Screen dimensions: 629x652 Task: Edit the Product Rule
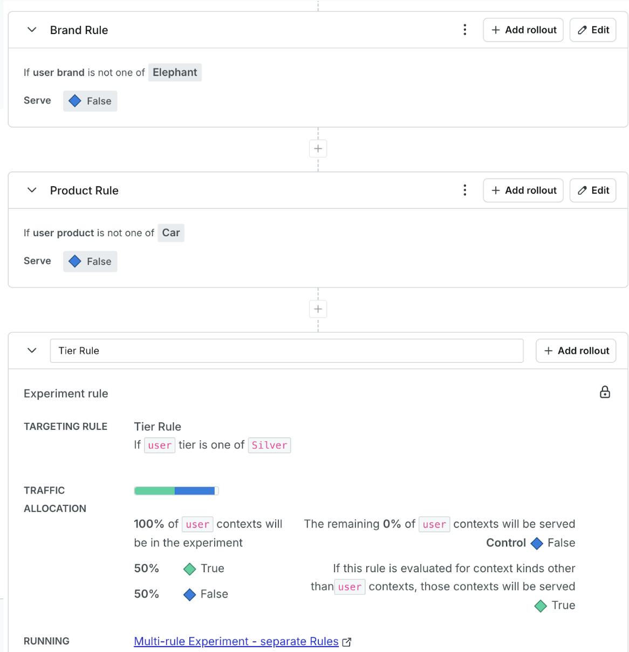[x=593, y=190]
